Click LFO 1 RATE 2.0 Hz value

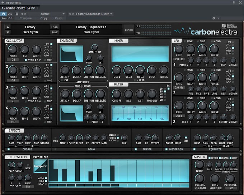point(179,59)
